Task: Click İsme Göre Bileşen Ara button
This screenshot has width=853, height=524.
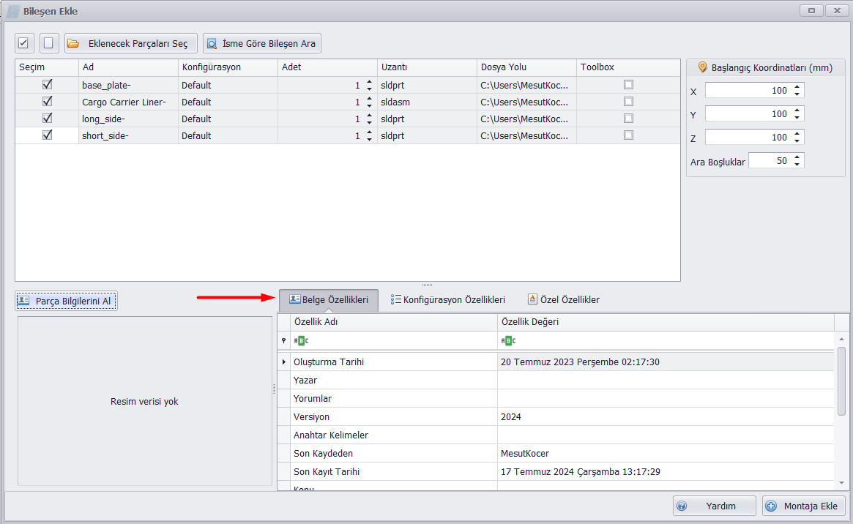Action: click(x=262, y=43)
